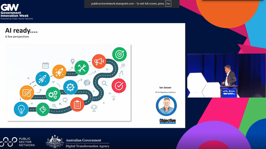Screen dimensions: 266x149
Task: Click the gray map pin icon
Action: coord(73,62)
